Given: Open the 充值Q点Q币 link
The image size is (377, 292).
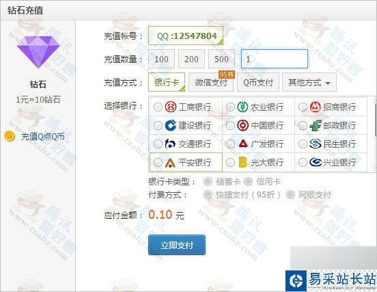Looking at the screenshot, I should (x=43, y=137).
